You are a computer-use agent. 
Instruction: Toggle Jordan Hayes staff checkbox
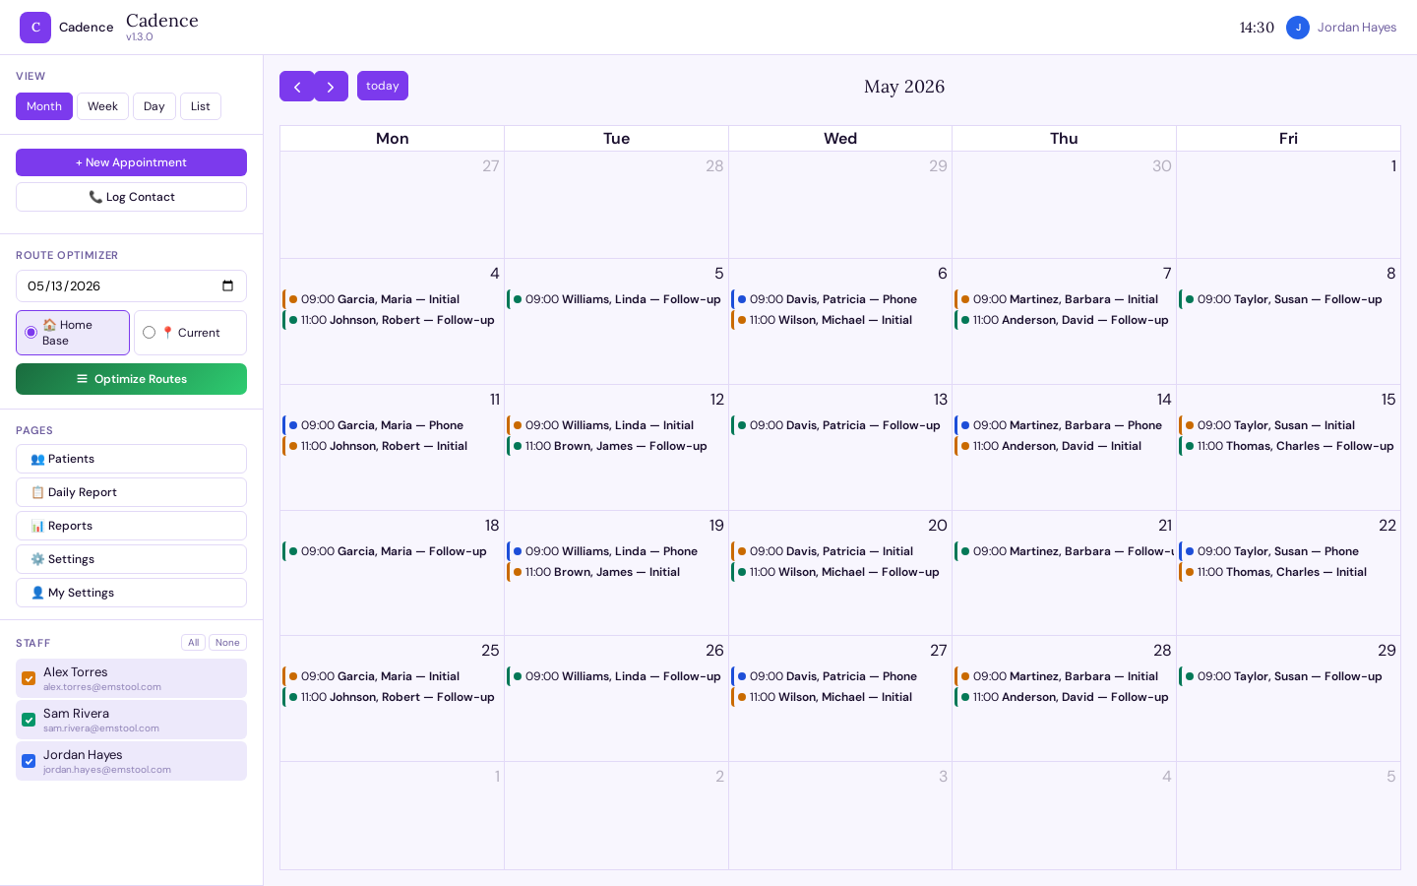[29, 761]
